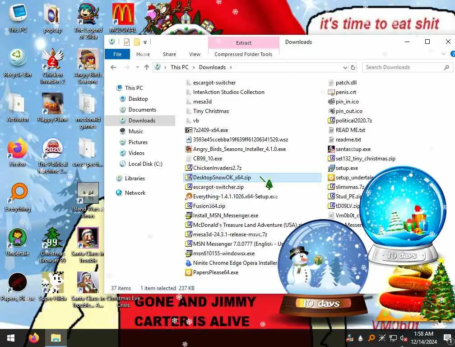Click the File Explorer taskbar button

coord(56,338)
